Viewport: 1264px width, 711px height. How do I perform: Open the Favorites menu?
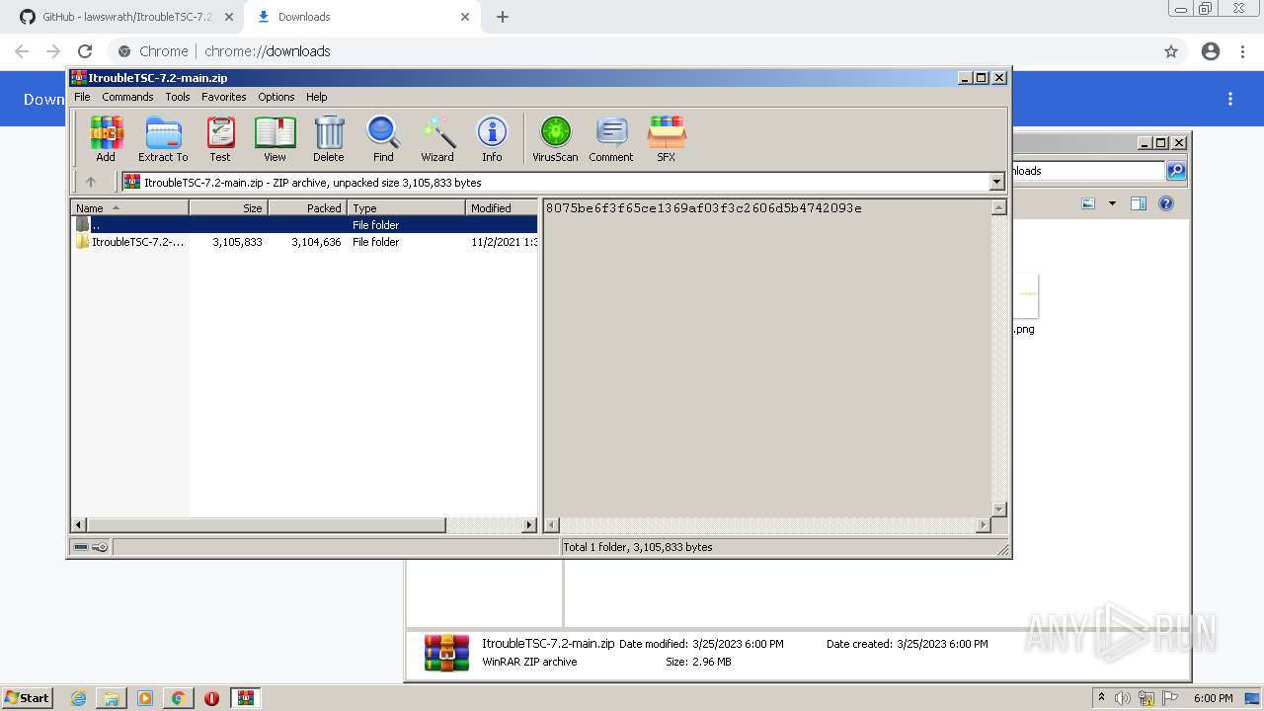(x=224, y=97)
